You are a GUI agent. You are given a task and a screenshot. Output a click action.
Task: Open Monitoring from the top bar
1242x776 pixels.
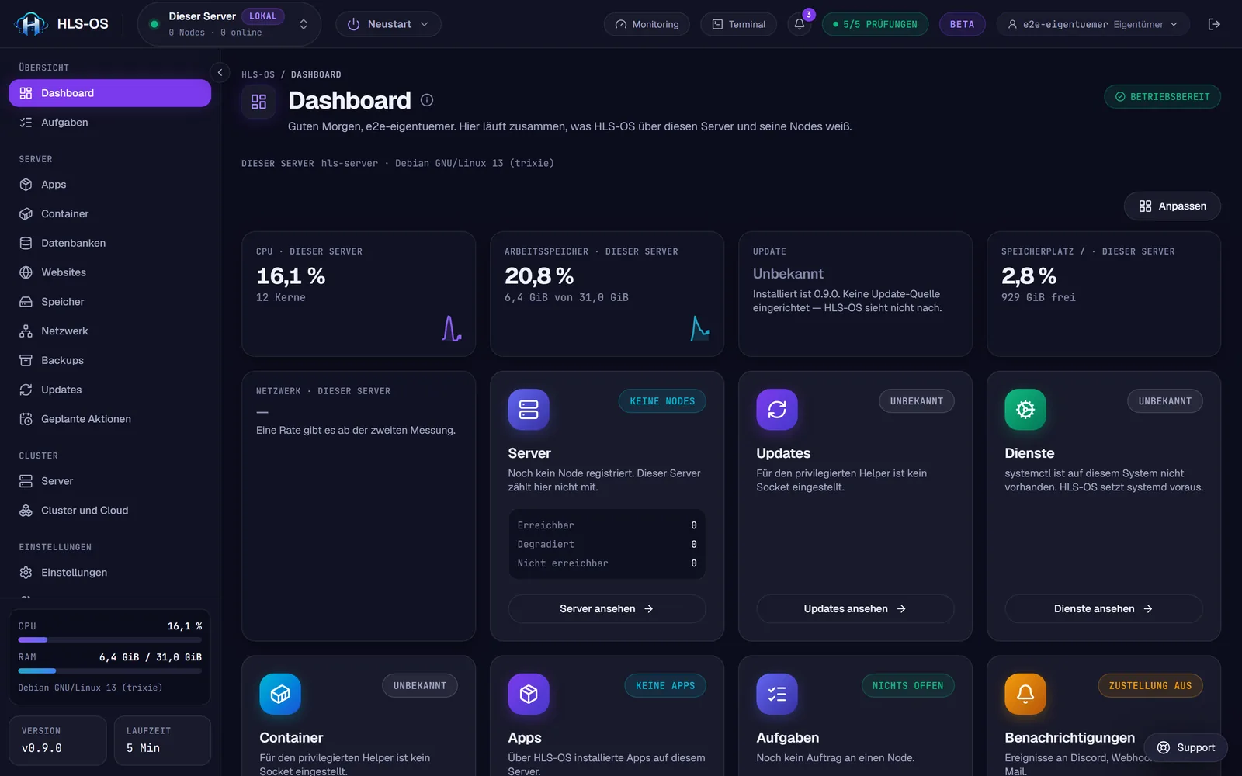647,24
